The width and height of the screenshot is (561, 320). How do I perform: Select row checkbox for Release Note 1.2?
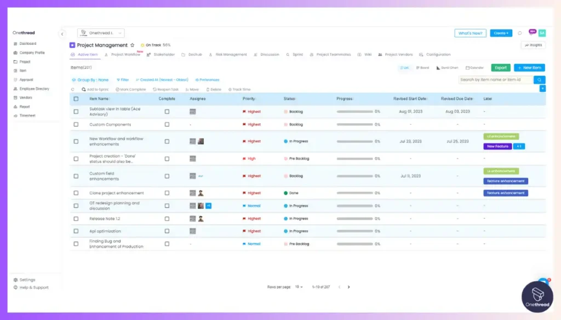click(x=76, y=219)
